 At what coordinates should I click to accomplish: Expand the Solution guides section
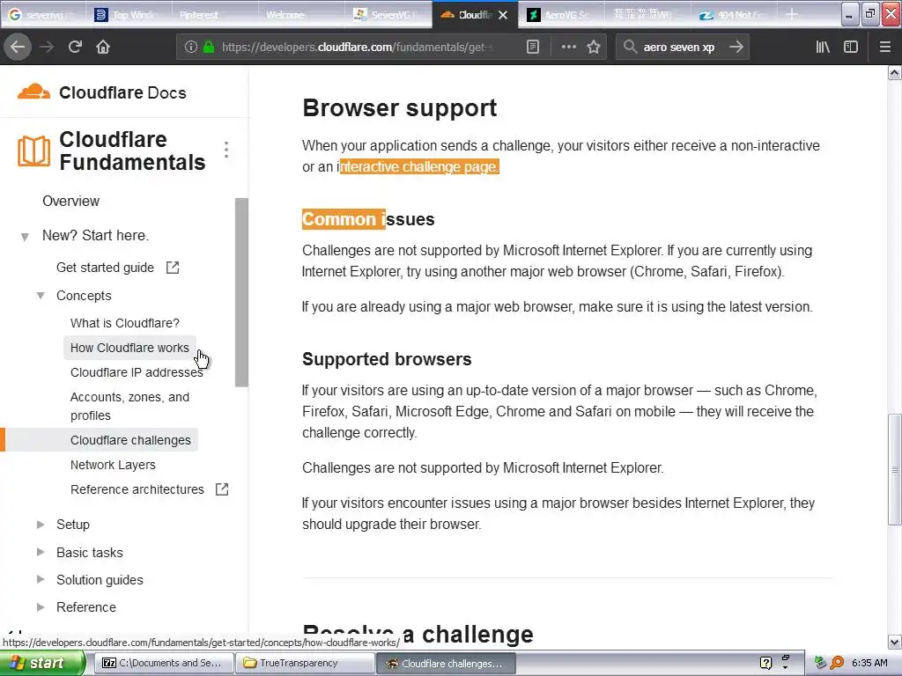pyautogui.click(x=41, y=579)
